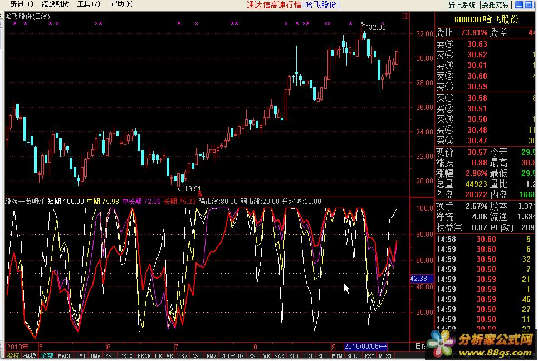Select the DMI indicator tab

(x=81, y=356)
